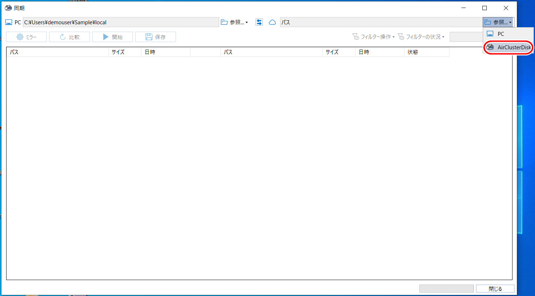Click the AirClusterDisk app icon in title bar
The width and height of the screenshot is (535, 296).
pyautogui.click(x=8, y=8)
